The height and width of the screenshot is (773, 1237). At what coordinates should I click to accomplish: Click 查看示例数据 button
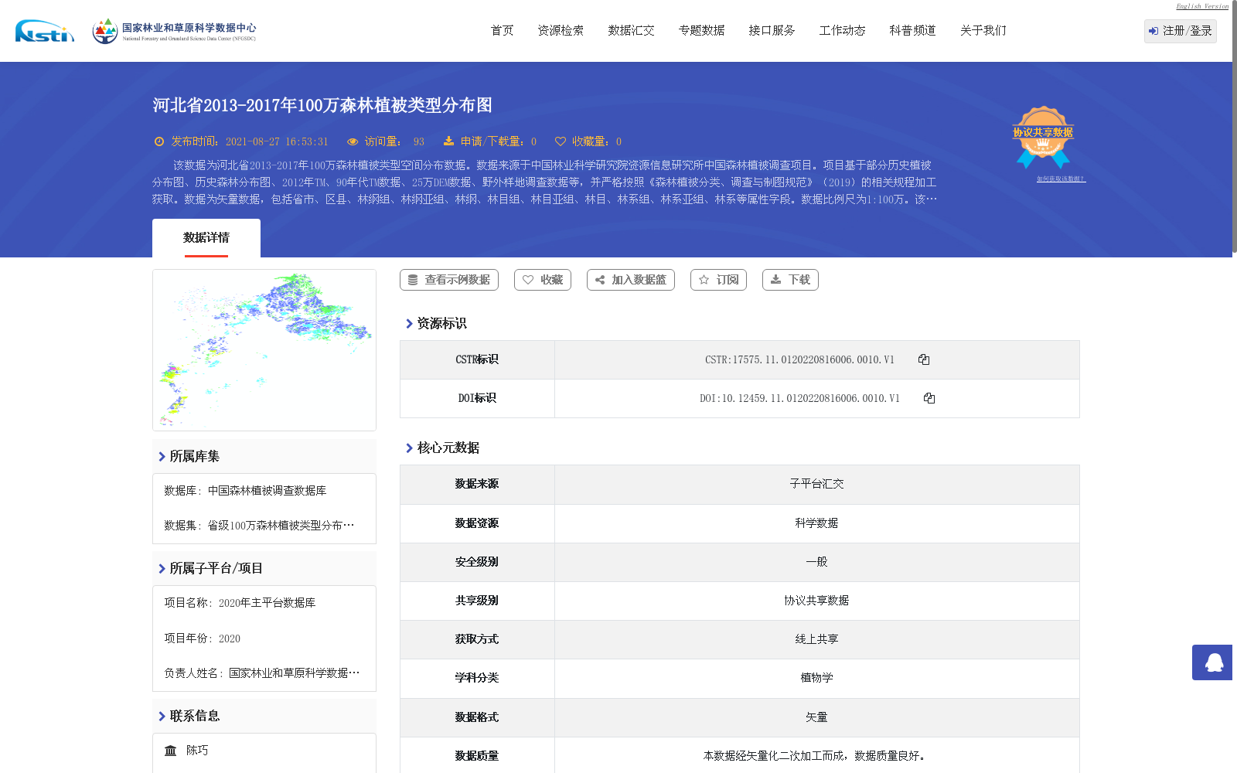click(x=449, y=280)
